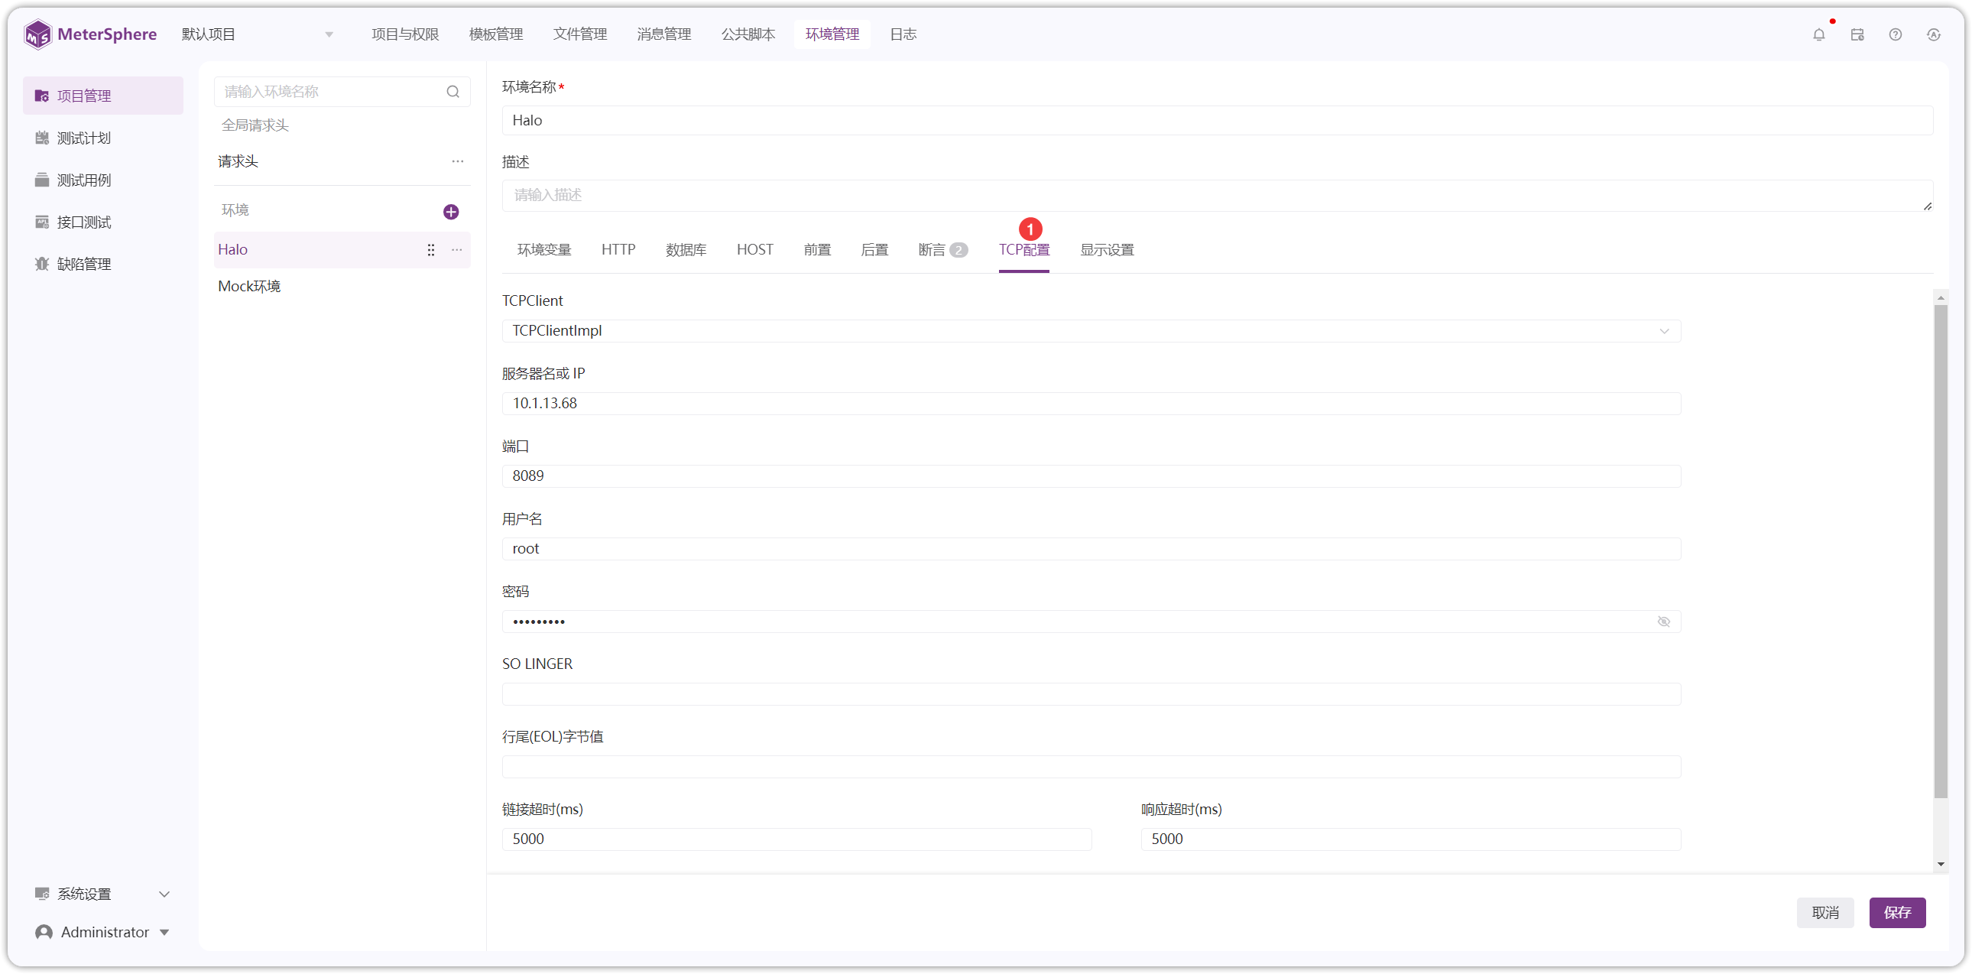
Task: Open 文件管理 in top menu
Action: click(580, 34)
